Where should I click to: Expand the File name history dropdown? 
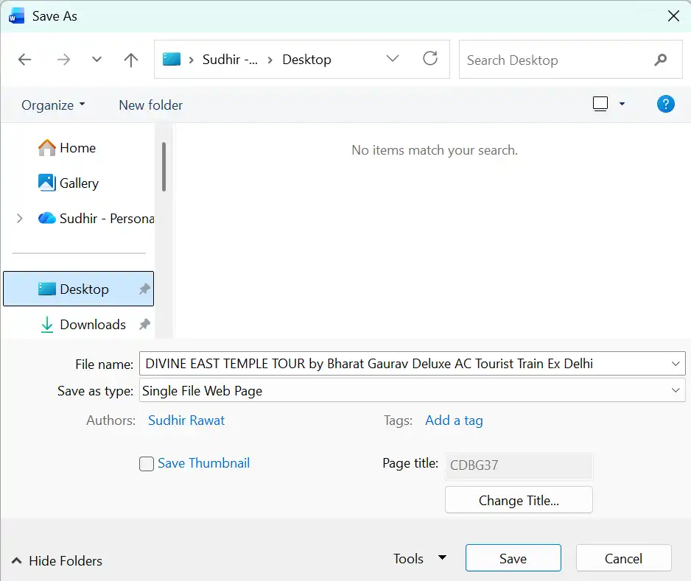675,363
